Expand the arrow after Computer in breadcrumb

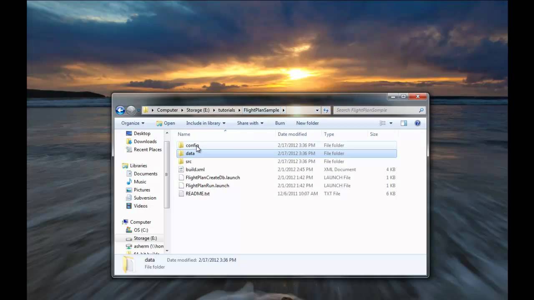(182, 110)
